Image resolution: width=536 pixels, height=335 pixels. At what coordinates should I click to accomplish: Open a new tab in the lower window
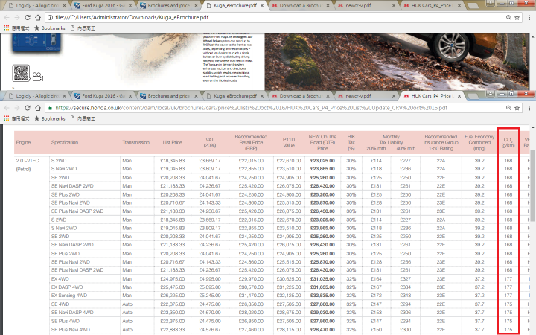(473, 96)
